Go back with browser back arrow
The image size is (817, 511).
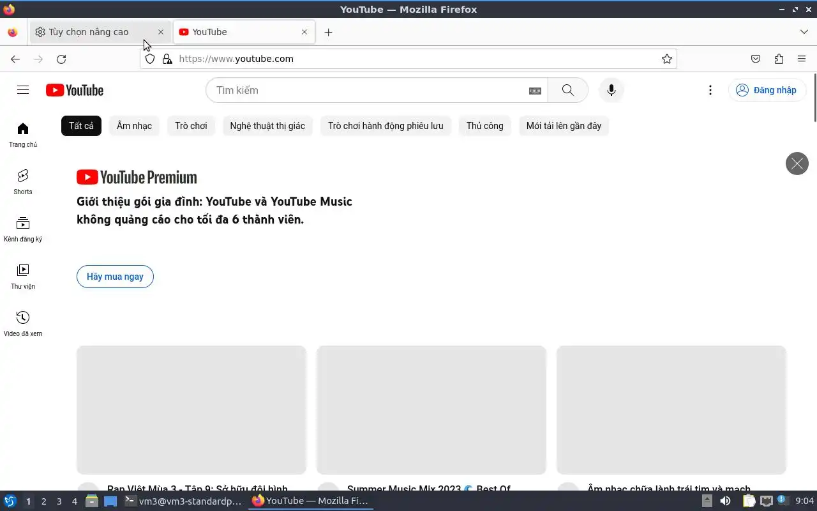(x=15, y=59)
